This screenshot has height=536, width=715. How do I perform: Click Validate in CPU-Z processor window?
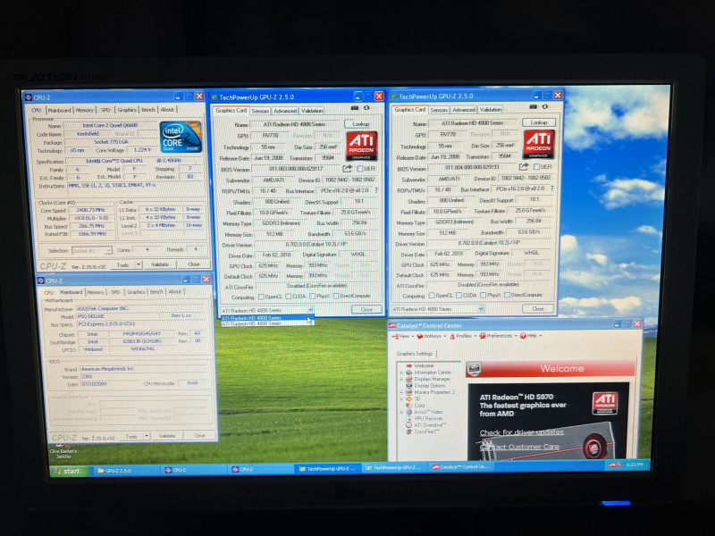(160, 264)
